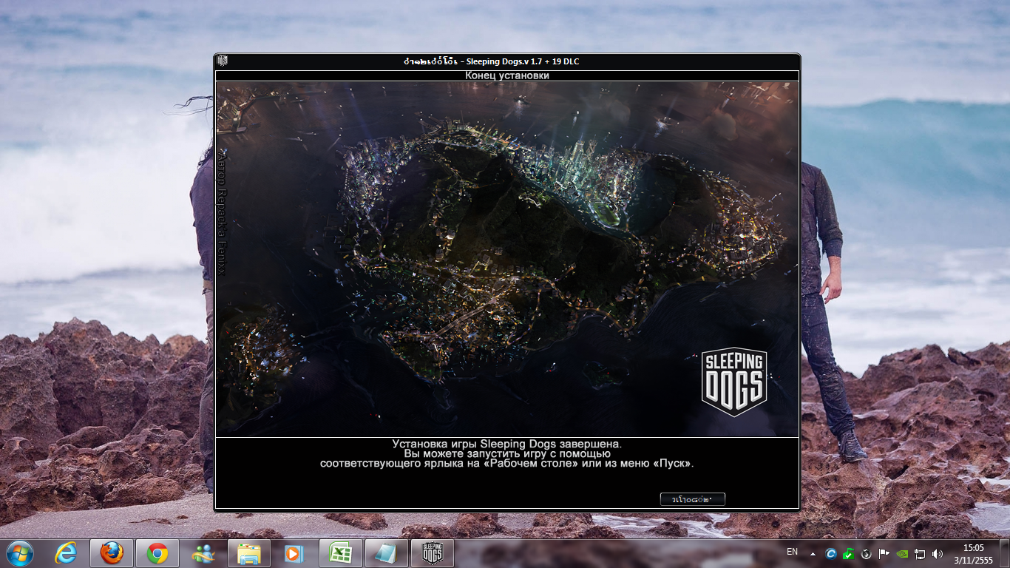Switch to Microsoft Excel in the taskbar
Viewport: 1010px width, 568px height.
[x=340, y=553]
